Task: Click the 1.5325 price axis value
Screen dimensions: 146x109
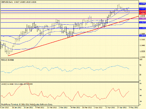Action: pyautogui.click(x=142, y=51)
